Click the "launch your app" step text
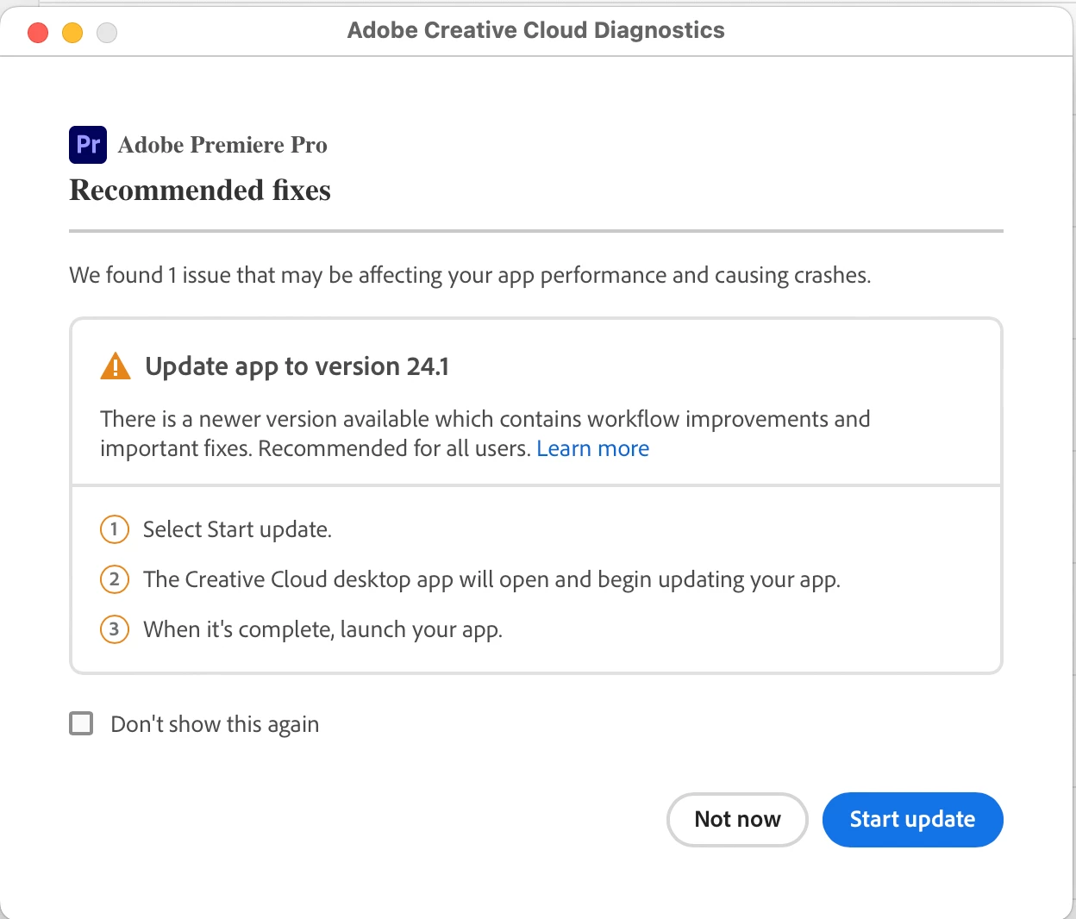This screenshot has height=919, width=1076. 322,629
